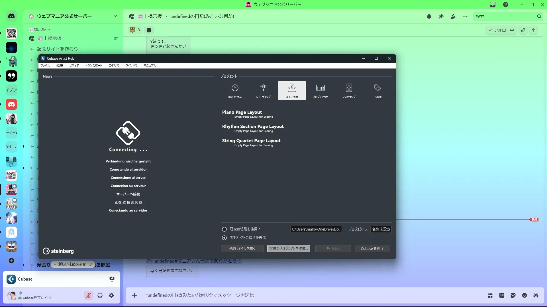Choose the マスタリング speaker icon
Viewport: 547px width, 307px height.
click(x=349, y=88)
